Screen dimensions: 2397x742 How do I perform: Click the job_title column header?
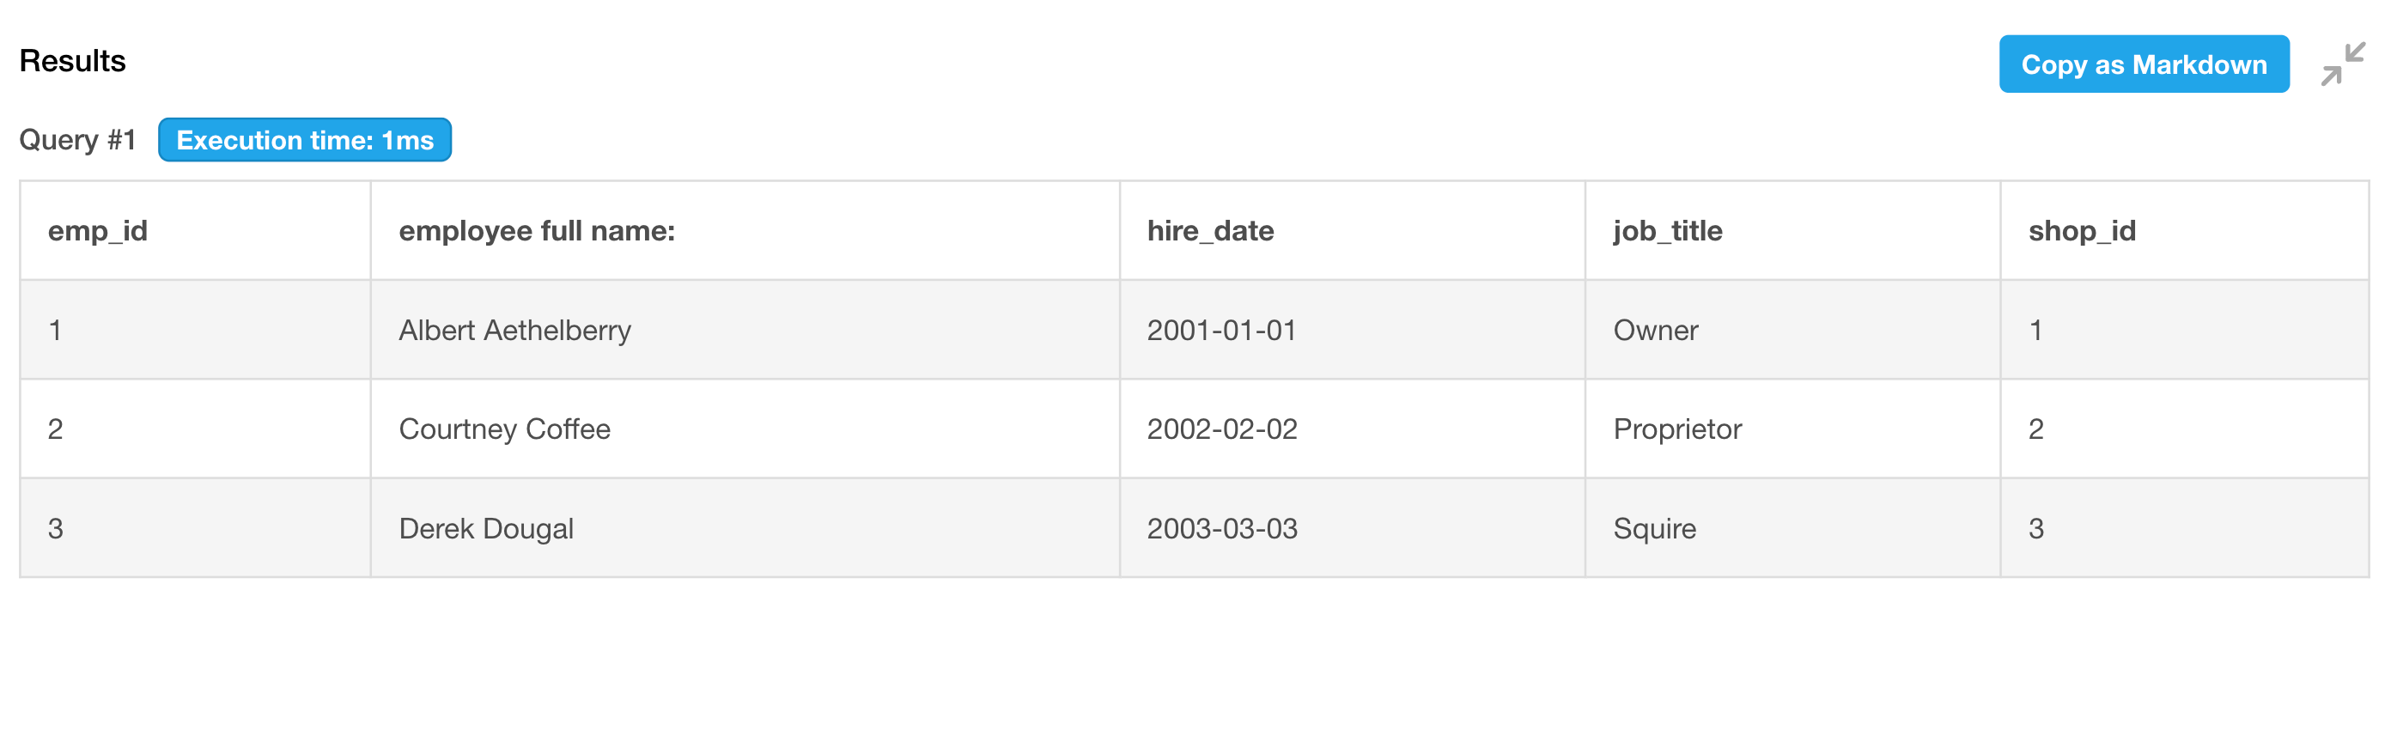tap(1792, 231)
